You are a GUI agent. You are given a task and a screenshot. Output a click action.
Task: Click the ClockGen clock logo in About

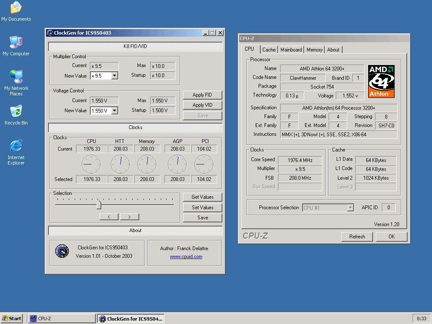click(x=62, y=251)
